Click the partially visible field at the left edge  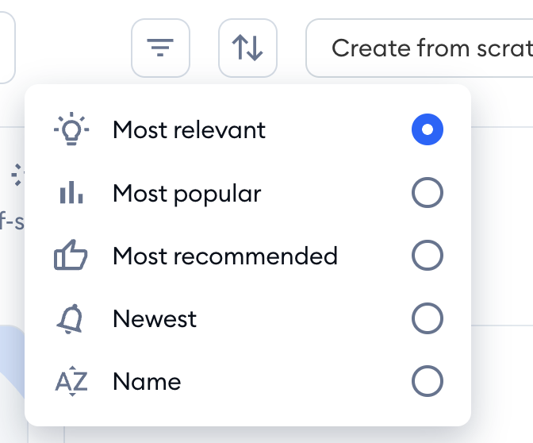(7, 48)
